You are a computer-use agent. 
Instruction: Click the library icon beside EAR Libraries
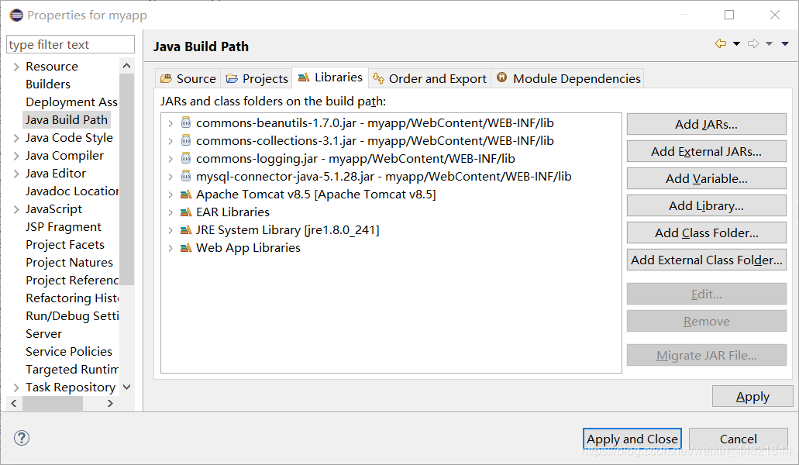(x=186, y=212)
